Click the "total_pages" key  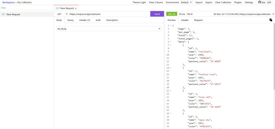point(186,38)
